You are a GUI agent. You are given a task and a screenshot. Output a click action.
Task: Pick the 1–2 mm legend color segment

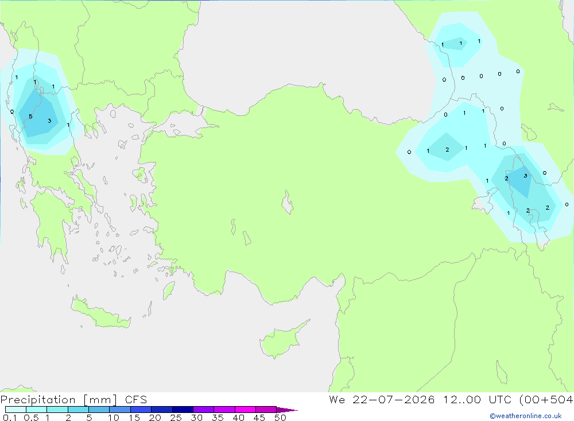(x=57, y=410)
